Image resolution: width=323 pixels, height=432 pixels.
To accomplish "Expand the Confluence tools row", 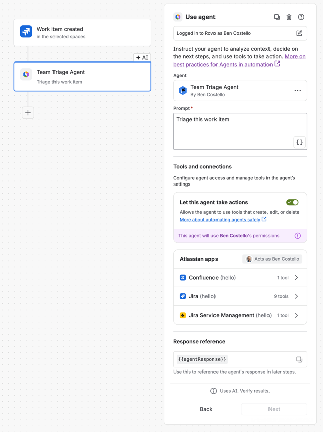I will [240, 278].
